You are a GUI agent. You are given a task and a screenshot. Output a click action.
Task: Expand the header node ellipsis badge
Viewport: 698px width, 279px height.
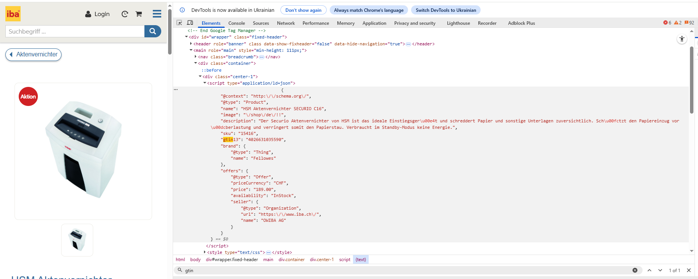pos(408,44)
